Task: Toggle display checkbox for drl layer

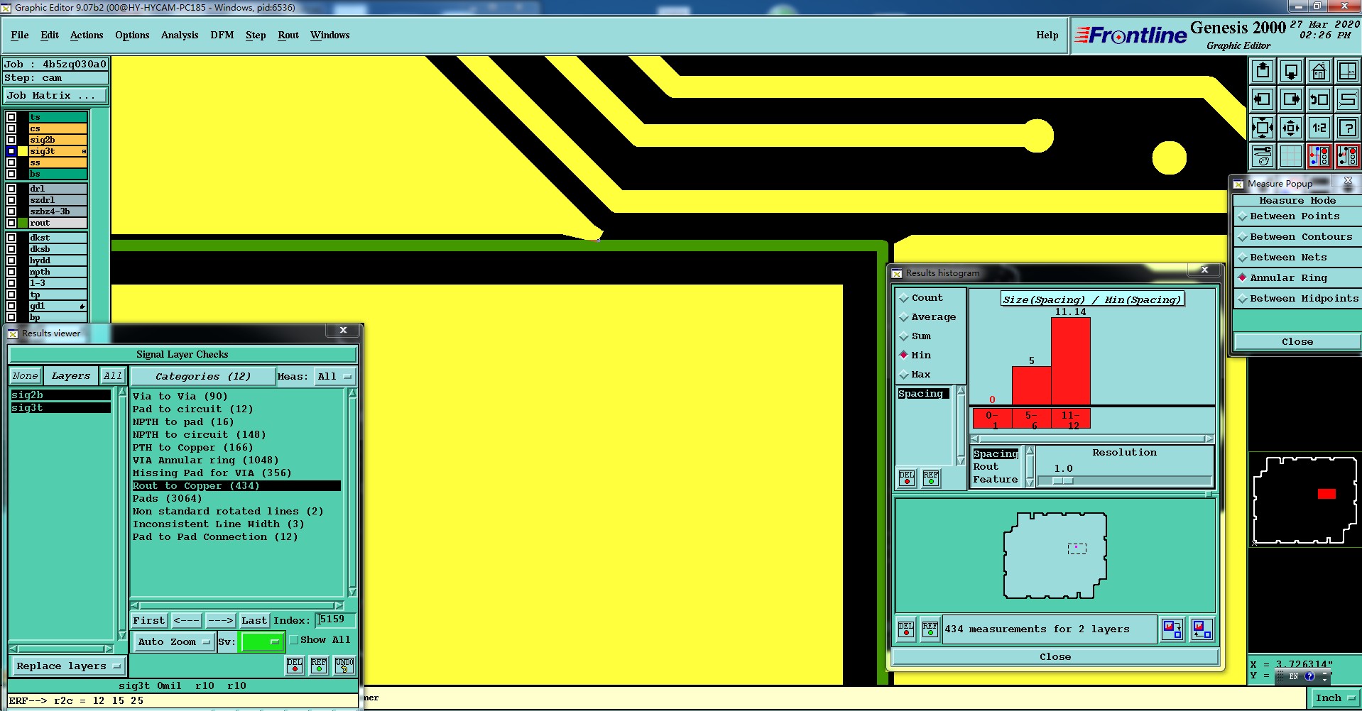Action: (11, 189)
